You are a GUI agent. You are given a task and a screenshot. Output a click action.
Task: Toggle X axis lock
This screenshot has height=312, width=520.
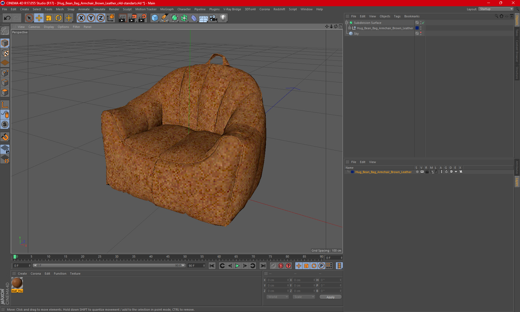click(x=81, y=18)
